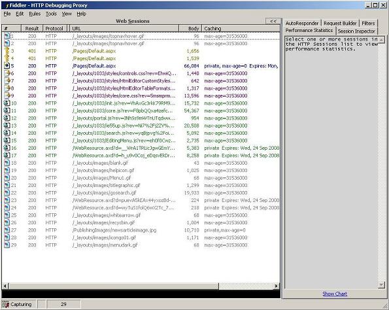The image size is (389, 310).
Task: Open the File menu
Action: (x=7, y=14)
